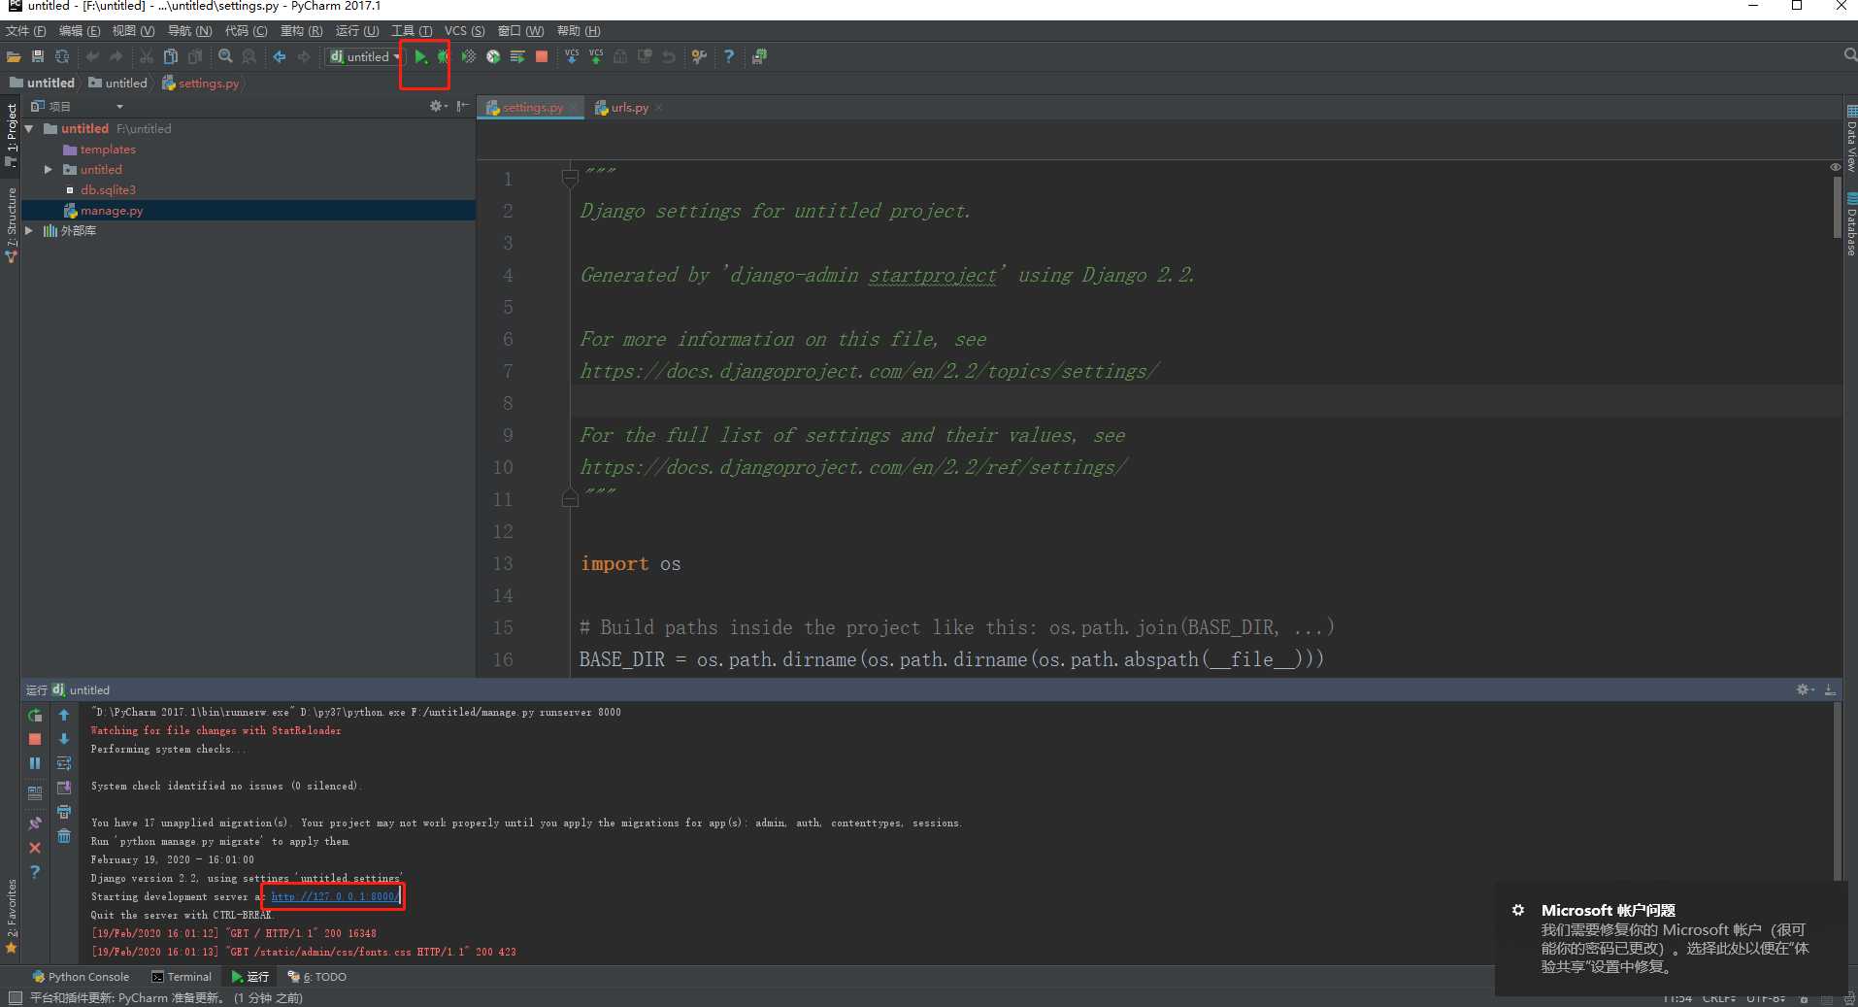Open Run panel help question mark
This screenshot has height=1007, width=1858.
[x=35, y=872]
